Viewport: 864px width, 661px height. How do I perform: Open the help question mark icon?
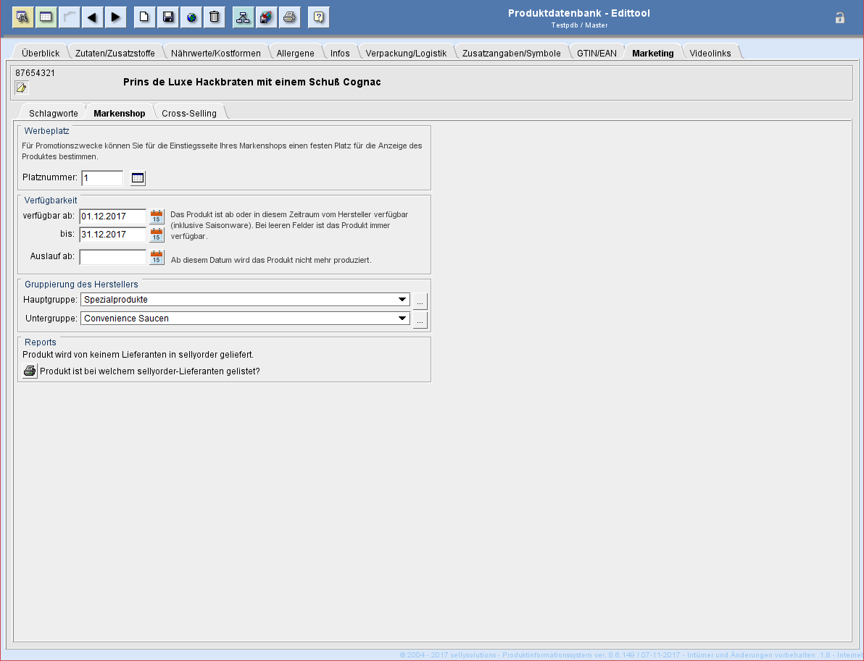click(x=318, y=17)
